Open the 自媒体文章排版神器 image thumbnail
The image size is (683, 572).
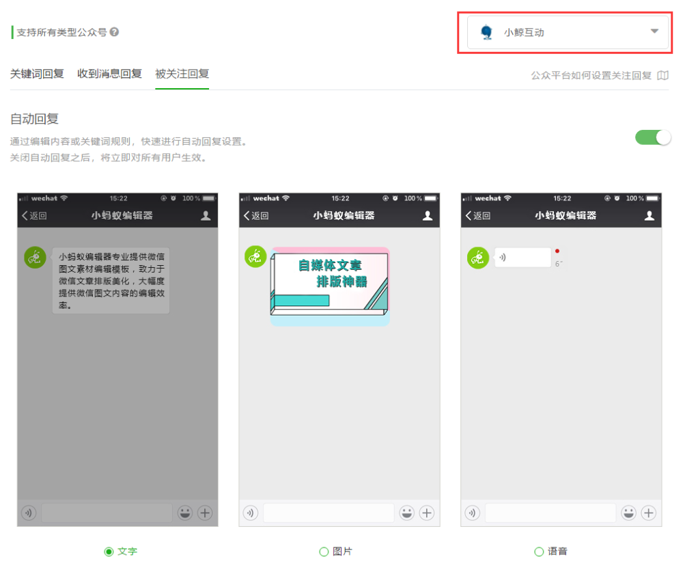330,286
